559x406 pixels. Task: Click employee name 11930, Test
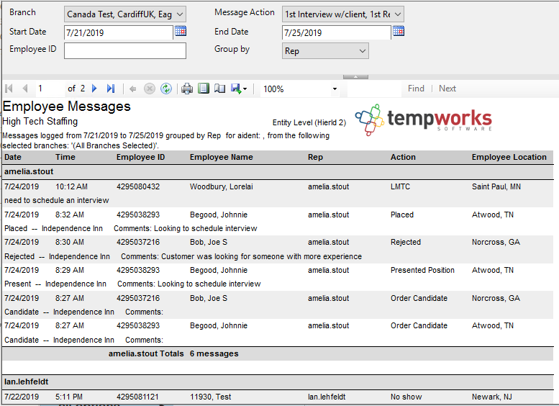pyautogui.click(x=210, y=397)
